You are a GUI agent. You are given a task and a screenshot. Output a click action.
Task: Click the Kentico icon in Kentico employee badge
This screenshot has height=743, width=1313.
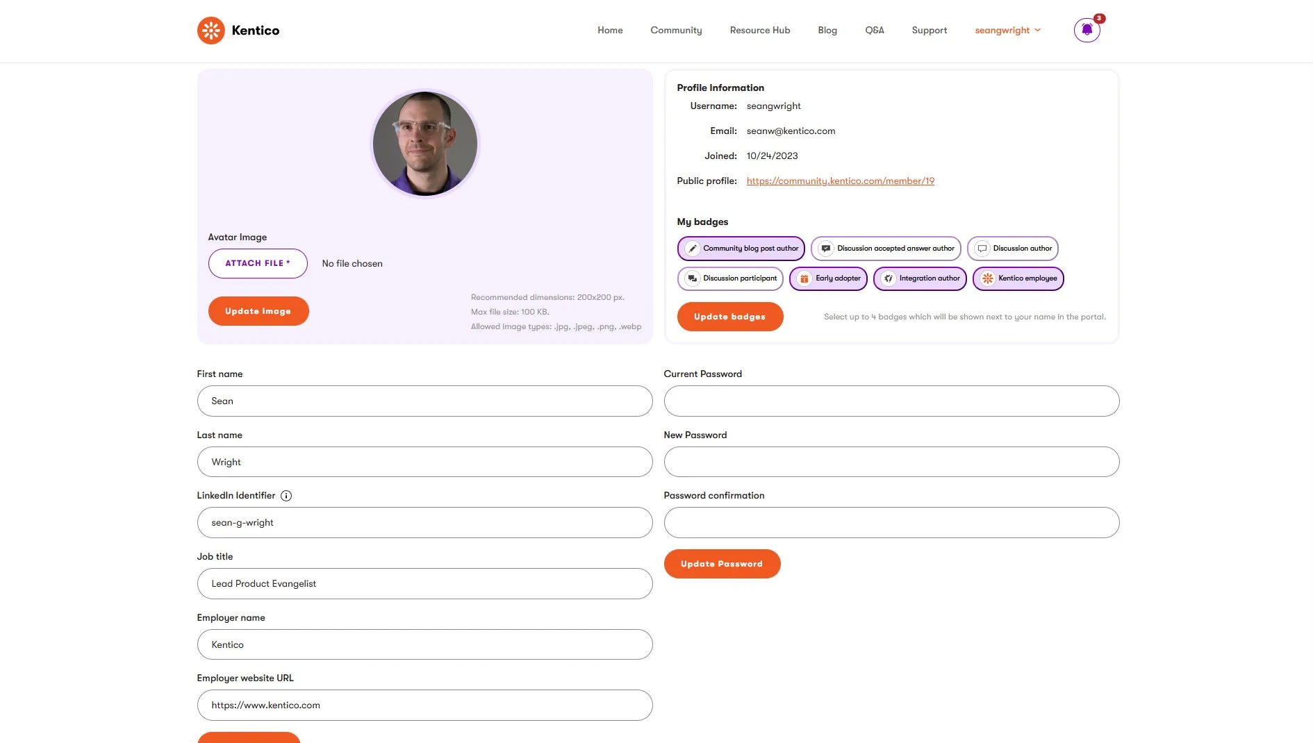coord(988,278)
